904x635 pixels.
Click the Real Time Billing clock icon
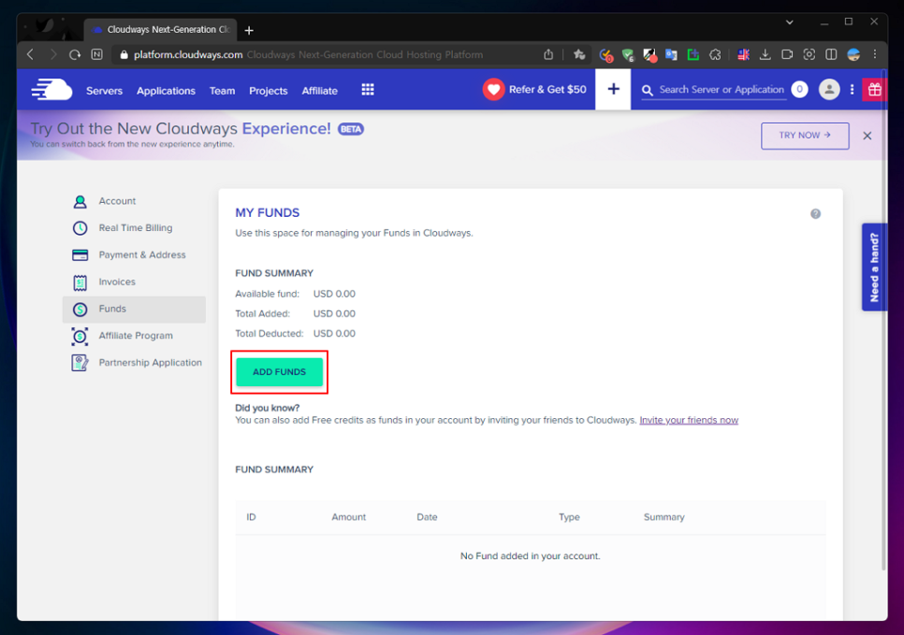(80, 228)
